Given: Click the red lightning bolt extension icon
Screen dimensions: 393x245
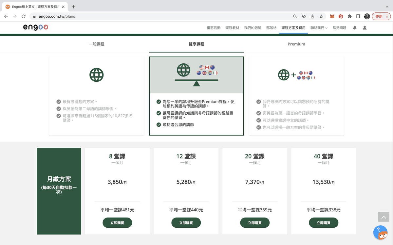Looking at the screenshot, I should (341, 16).
